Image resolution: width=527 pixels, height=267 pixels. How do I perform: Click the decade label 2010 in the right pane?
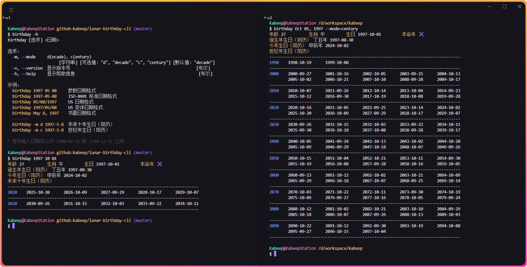click(x=274, y=91)
